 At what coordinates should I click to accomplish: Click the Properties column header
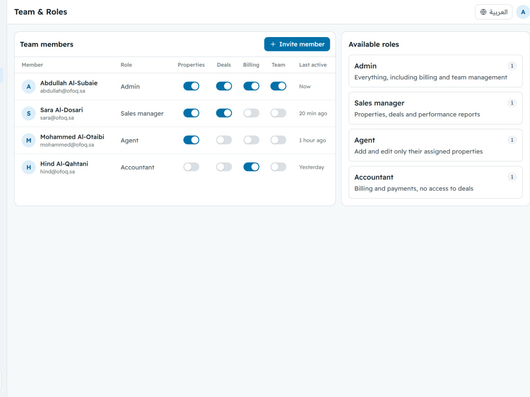coord(191,65)
